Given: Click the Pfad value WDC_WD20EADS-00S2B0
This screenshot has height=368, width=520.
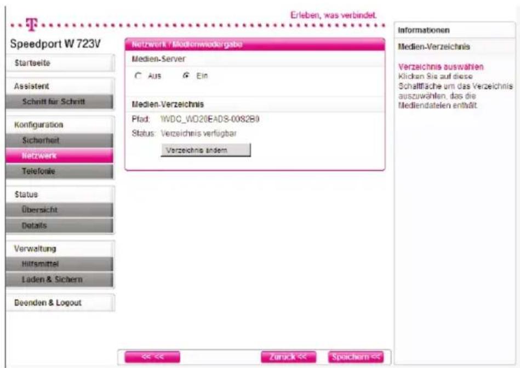Looking at the screenshot, I should pyautogui.click(x=210, y=119).
